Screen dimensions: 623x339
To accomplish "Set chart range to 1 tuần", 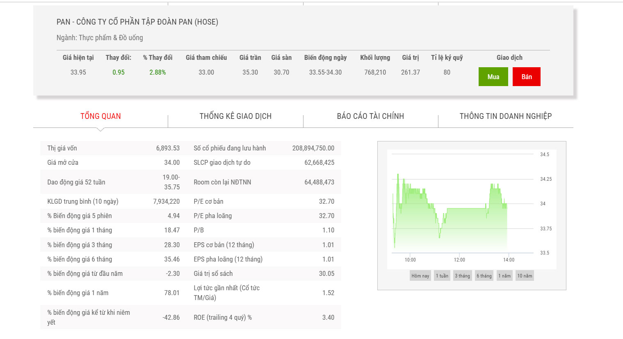I will [x=442, y=276].
